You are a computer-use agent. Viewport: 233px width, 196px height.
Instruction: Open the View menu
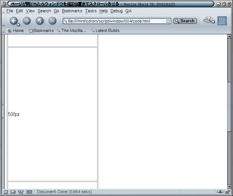pos(30,11)
